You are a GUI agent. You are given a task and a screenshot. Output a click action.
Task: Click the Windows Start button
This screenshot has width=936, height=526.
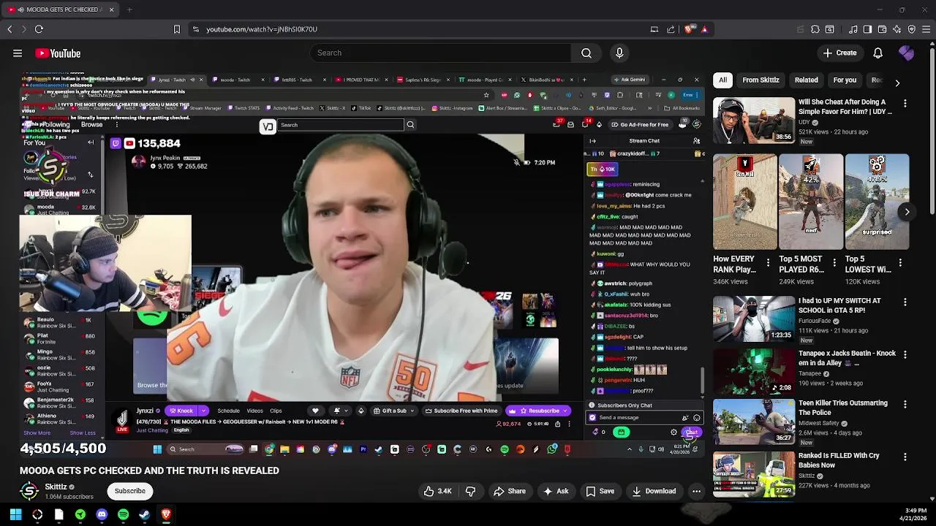[15, 514]
